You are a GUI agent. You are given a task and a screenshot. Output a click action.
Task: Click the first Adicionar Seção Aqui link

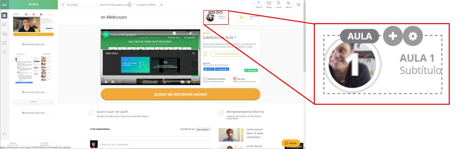(33, 44)
